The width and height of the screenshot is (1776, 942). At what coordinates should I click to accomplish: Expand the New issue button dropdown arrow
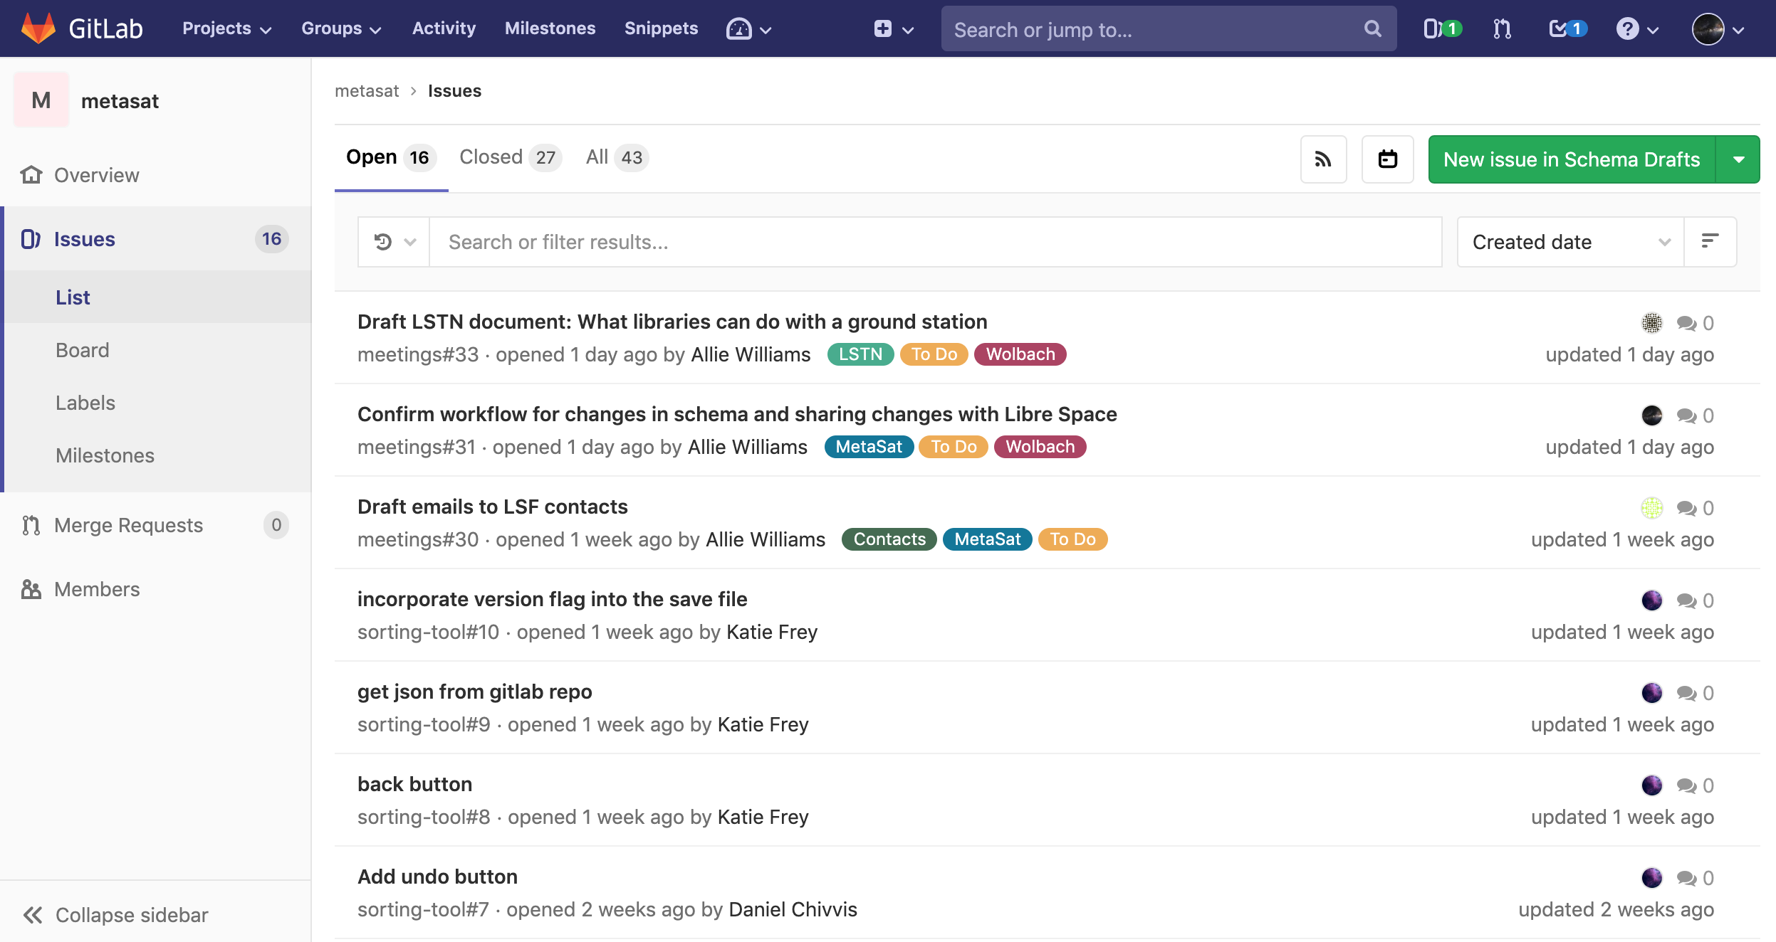[x=1738, y=159]
